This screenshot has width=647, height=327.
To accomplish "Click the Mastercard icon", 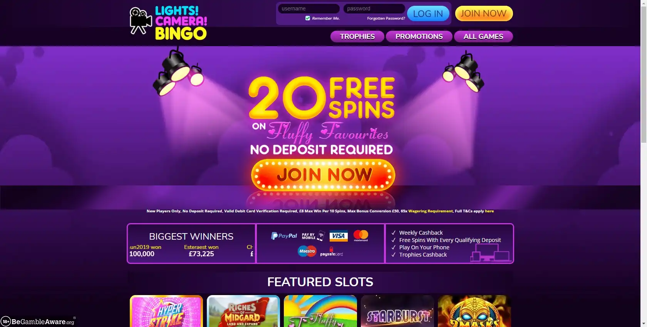I will (x=361, y=235).
